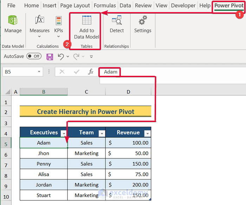
Task: Cancel the formula bar entry
Action: click(x=62, y=72)
